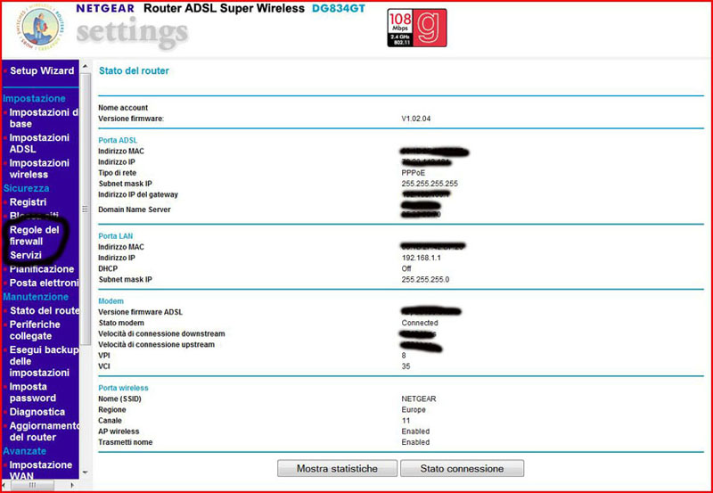Click the 108 Mbps g badge

[x=417, y=29]
